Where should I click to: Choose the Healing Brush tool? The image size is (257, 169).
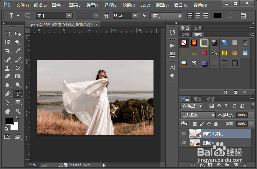[7, 60]
